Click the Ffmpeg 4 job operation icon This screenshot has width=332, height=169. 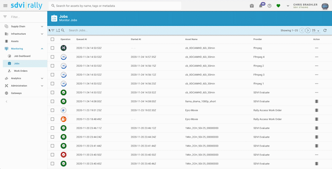[63, 57]
